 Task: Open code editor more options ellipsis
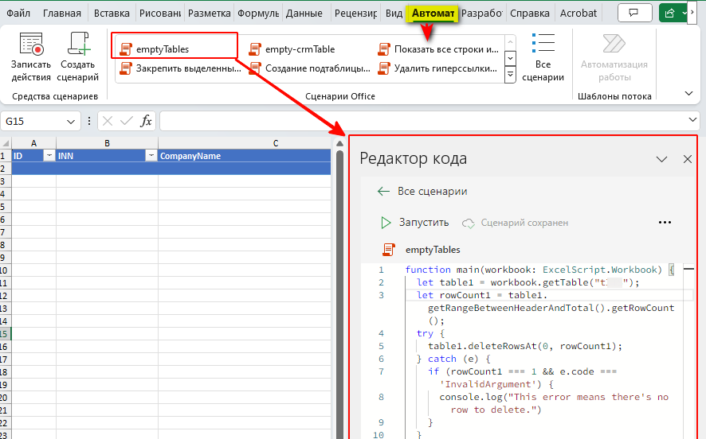[x=665, y=223]
